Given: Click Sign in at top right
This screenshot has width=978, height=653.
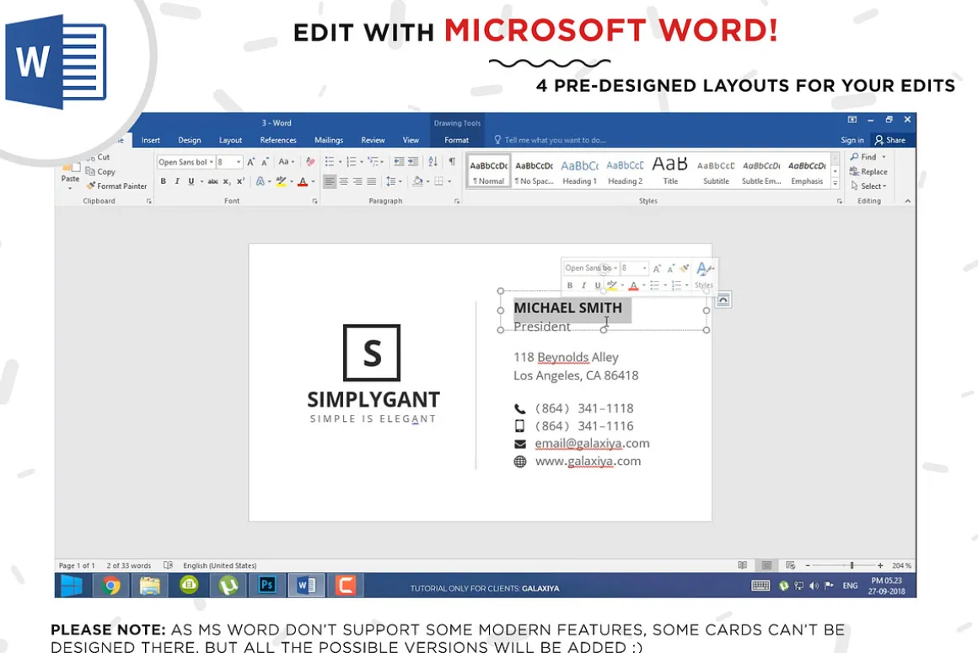Looking at the screenshot, I should [x=852, y=140].
